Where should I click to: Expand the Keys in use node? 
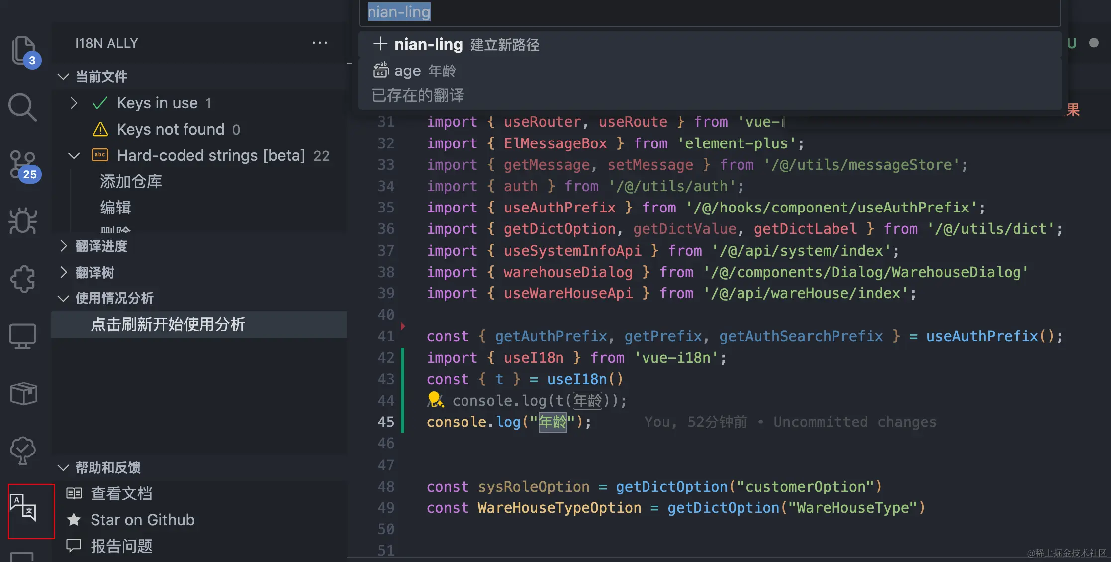pyautogui.click(x=74, y=103)
